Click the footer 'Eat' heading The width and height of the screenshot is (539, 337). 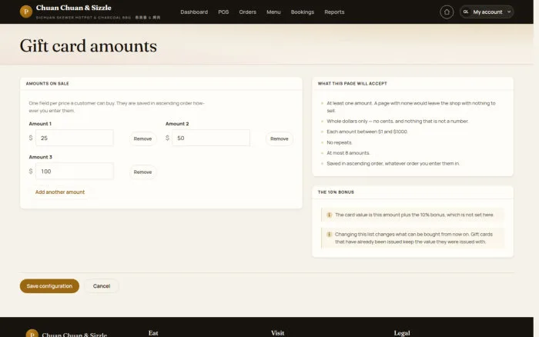click(153, 333)
